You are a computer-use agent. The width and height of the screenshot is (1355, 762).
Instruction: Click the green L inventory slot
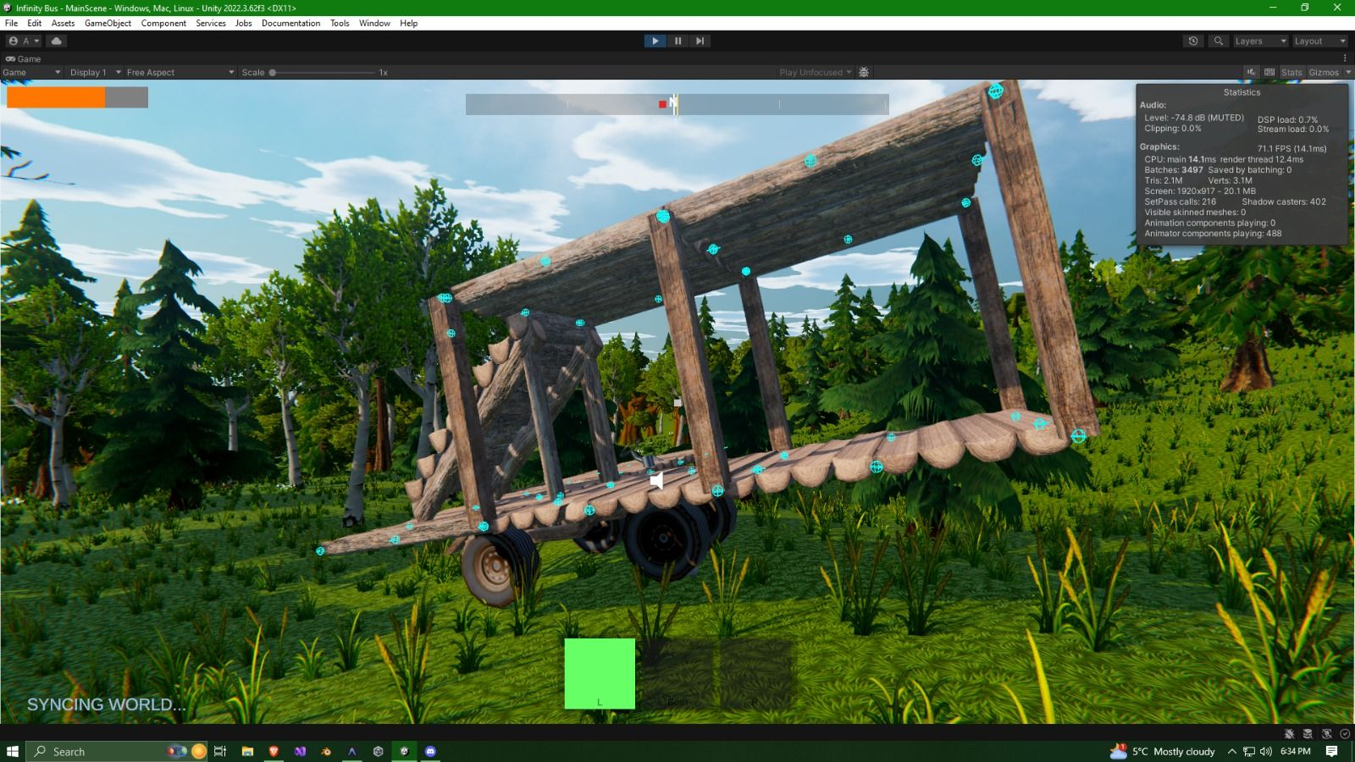click(600, 673)
